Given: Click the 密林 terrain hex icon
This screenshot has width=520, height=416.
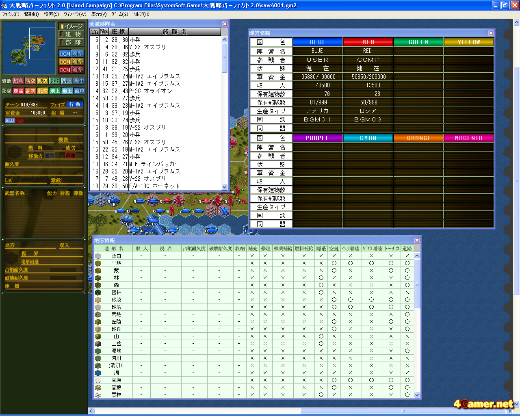Looking at the screenshot, I should coord(98,292).
